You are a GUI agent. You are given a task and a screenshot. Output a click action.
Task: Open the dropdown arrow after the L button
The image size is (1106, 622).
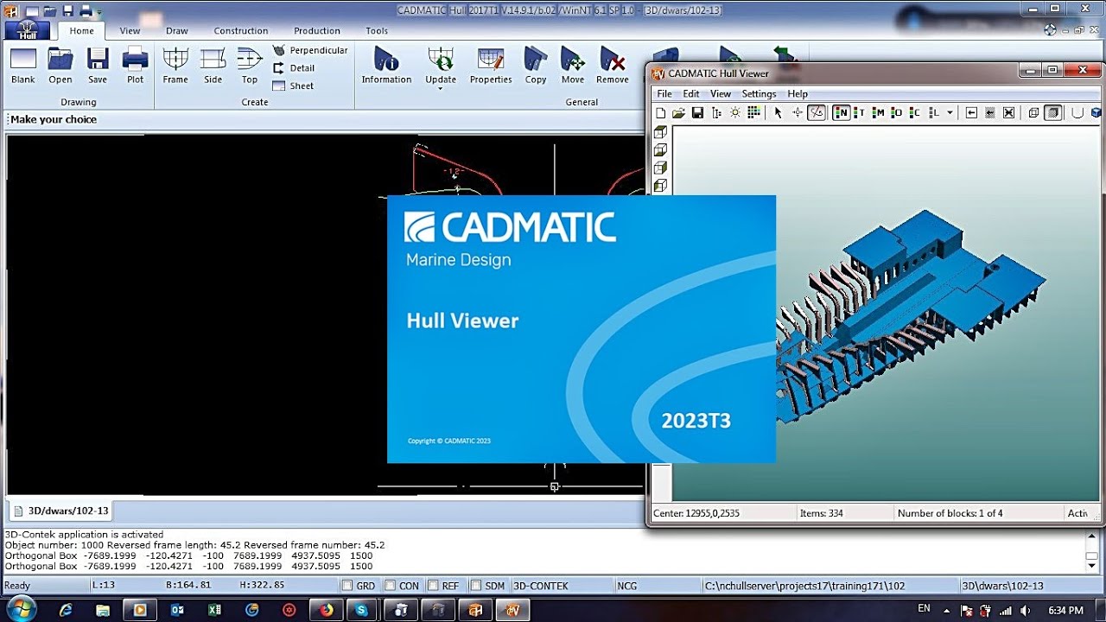(950, 112)
